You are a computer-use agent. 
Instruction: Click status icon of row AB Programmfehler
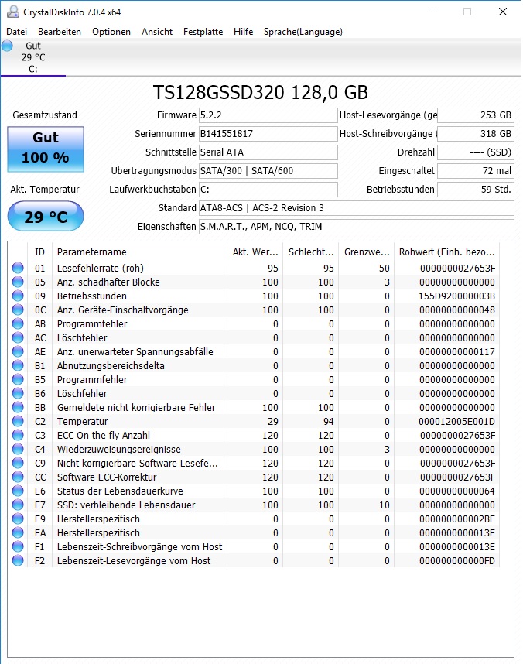tap(18, 324)
